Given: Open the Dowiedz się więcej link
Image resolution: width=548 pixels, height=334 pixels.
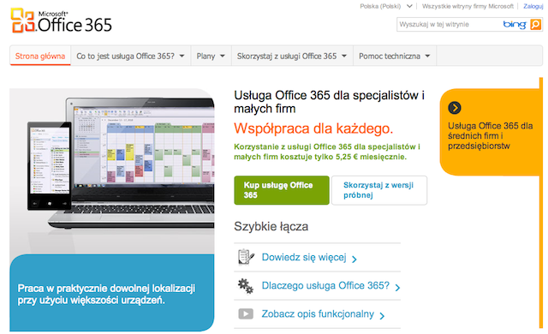Looking at the screenshot, I should click(x=304, y=258).
